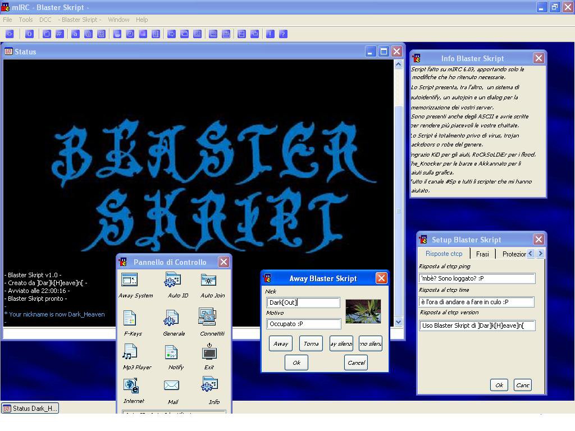575x431 pixels.
Task: Open the Notify list icon
Action: [172, 352]
